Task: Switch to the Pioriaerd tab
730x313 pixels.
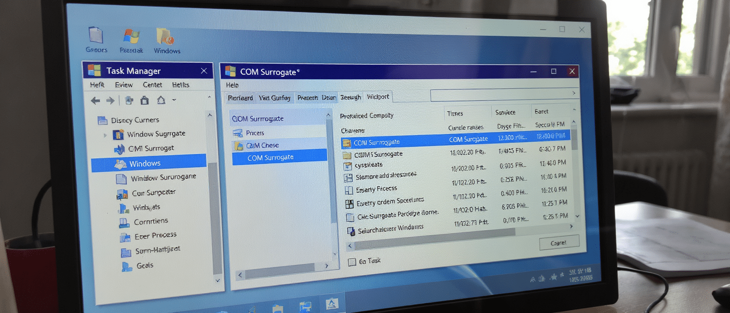Action: [x=240, y=98]
